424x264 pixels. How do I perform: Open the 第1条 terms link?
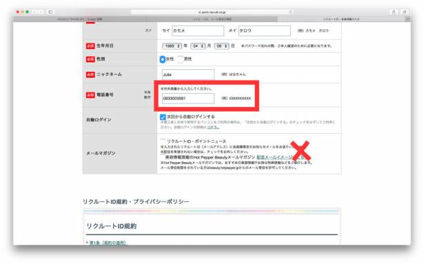[x=108, y=243]
